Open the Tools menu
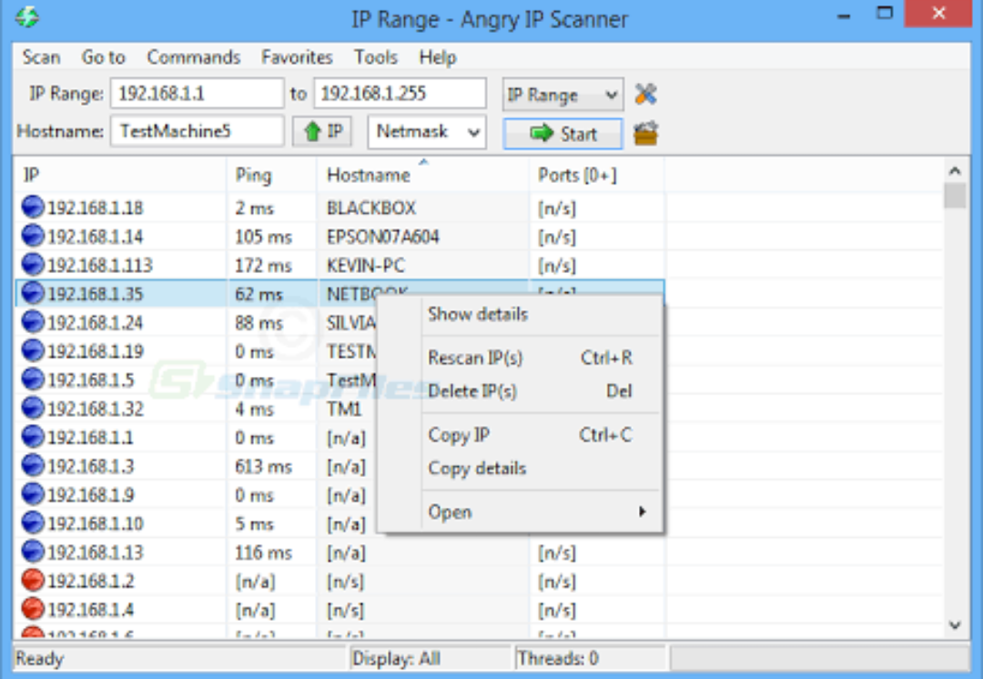This screenshot has height=679, width=983. (376, 57)
